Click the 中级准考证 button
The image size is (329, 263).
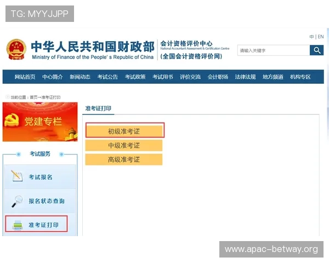(x=124, y=145)
